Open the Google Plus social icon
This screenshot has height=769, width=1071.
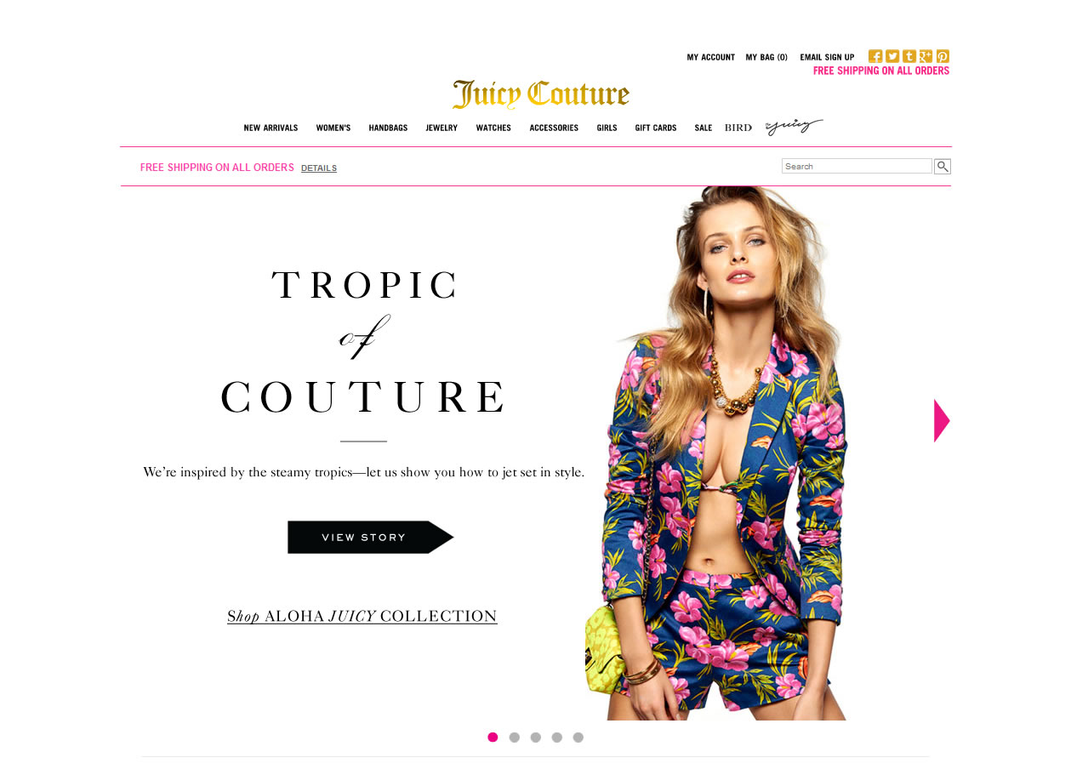926,56
